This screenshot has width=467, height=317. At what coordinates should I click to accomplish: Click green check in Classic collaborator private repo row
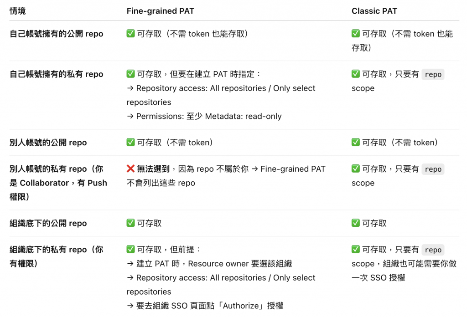356,169
